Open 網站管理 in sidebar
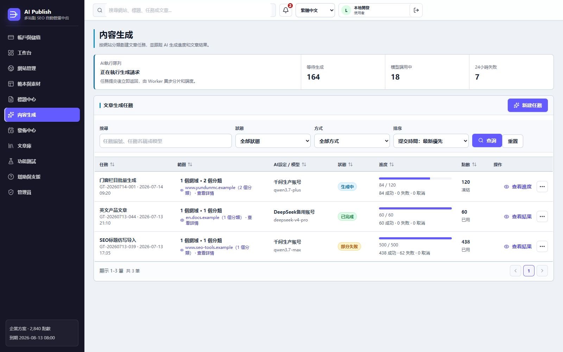Screen dimensions: 563x352 pos(42,68)
